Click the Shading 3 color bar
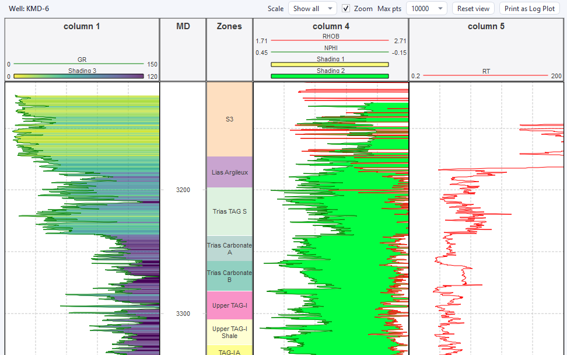Image resolution: width=567 pixels, height=355 pixels. coord(79,76)
